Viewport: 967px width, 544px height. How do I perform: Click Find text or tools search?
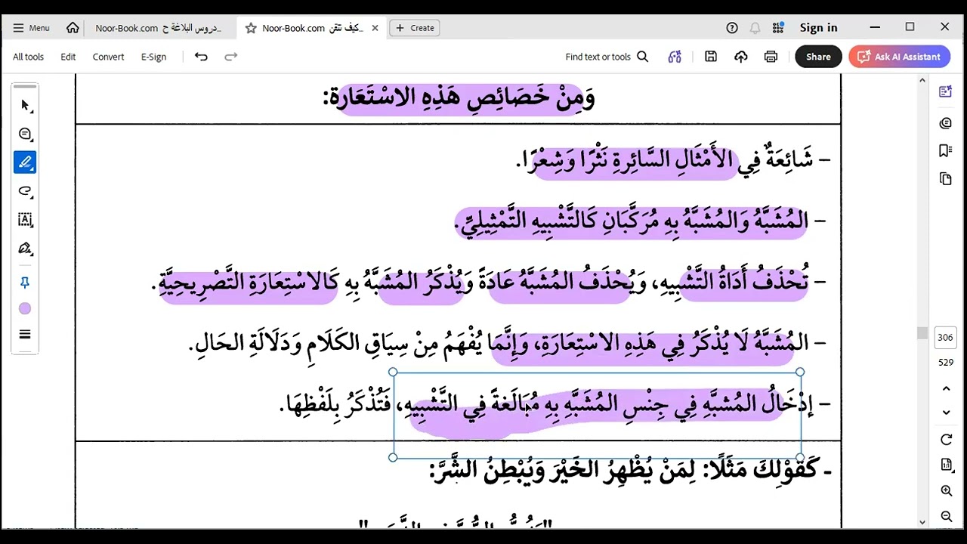[607, 57]
